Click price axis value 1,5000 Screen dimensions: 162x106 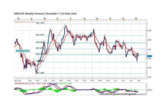coord(149,58)
